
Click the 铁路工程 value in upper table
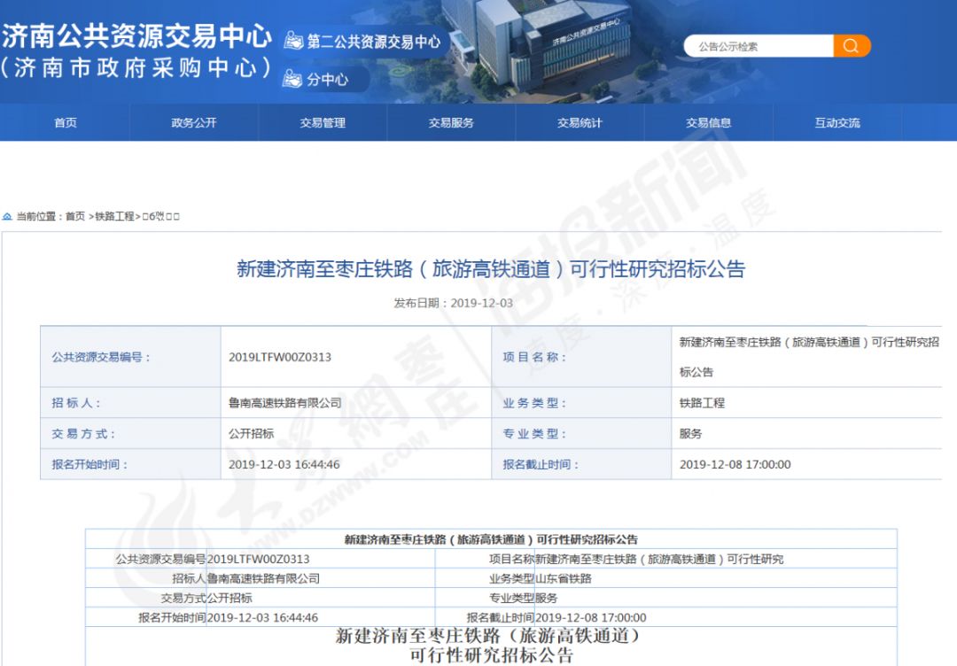702,403
